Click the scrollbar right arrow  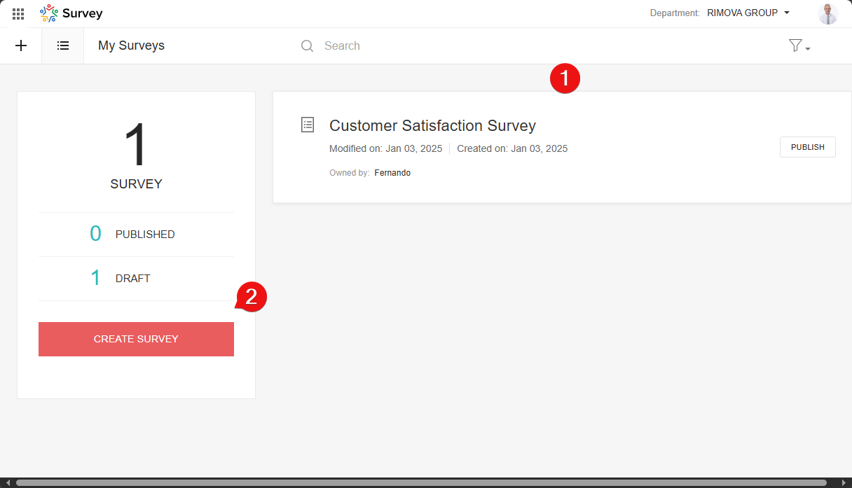(x=844, y=482)
